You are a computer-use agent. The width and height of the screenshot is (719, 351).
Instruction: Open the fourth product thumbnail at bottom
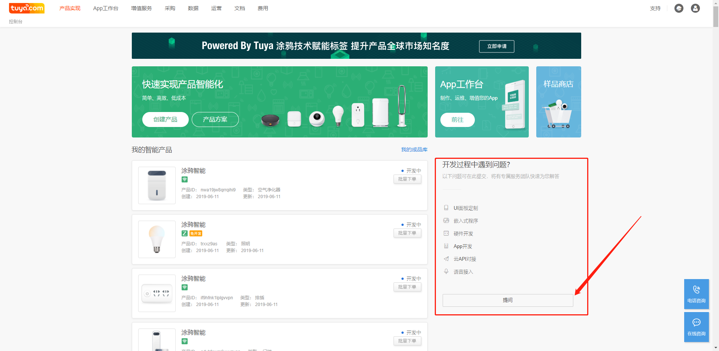tap(157, 340)
